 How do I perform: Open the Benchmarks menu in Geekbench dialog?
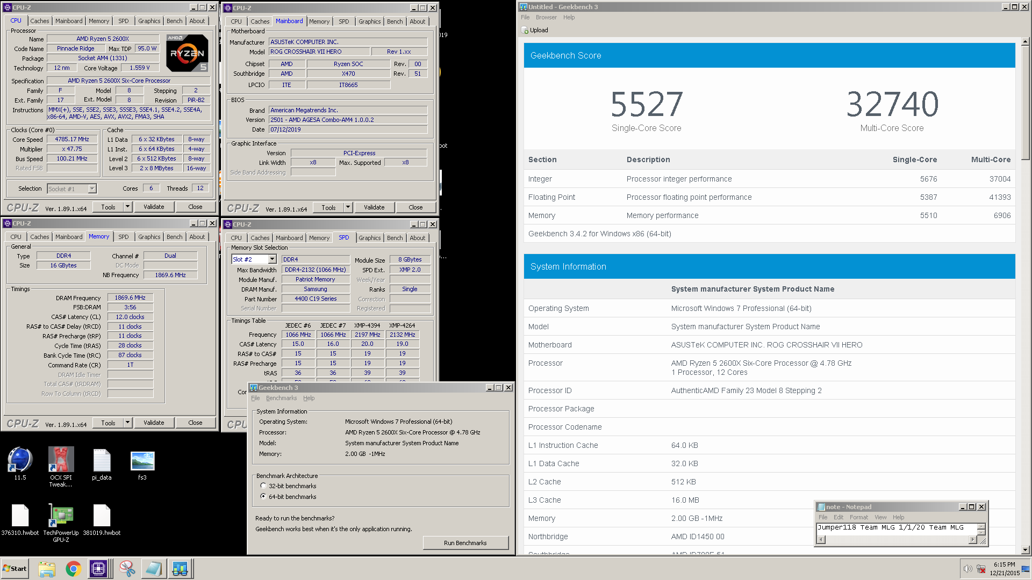281,398
